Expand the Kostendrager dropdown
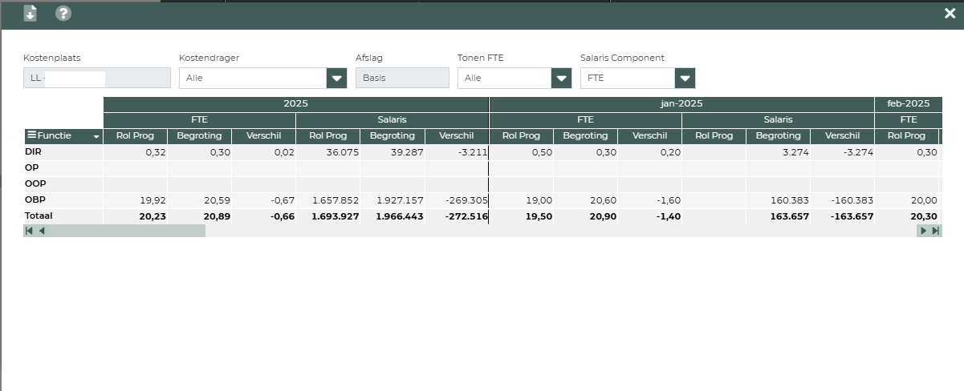 pos(336,78)
